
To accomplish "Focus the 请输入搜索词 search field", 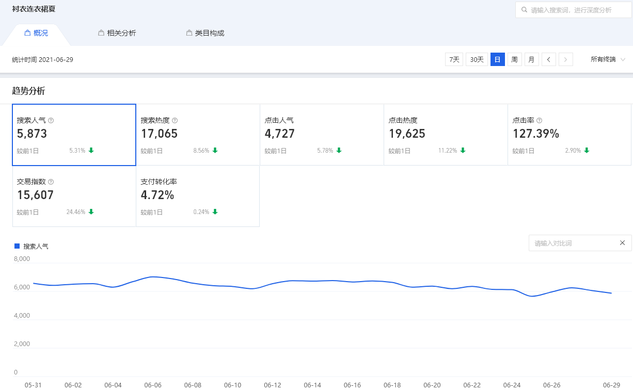I will 574,10.
